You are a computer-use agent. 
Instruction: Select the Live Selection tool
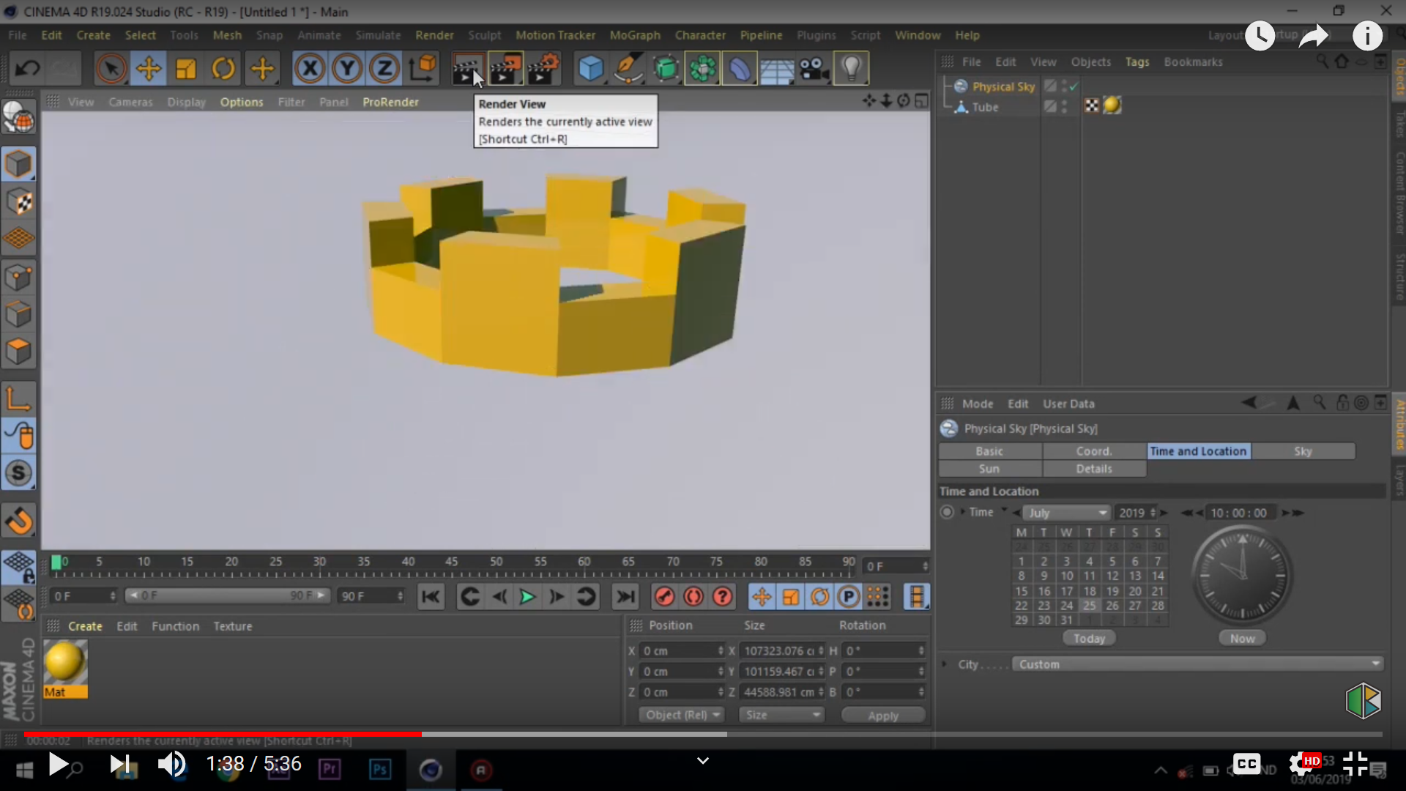[111, 69]
